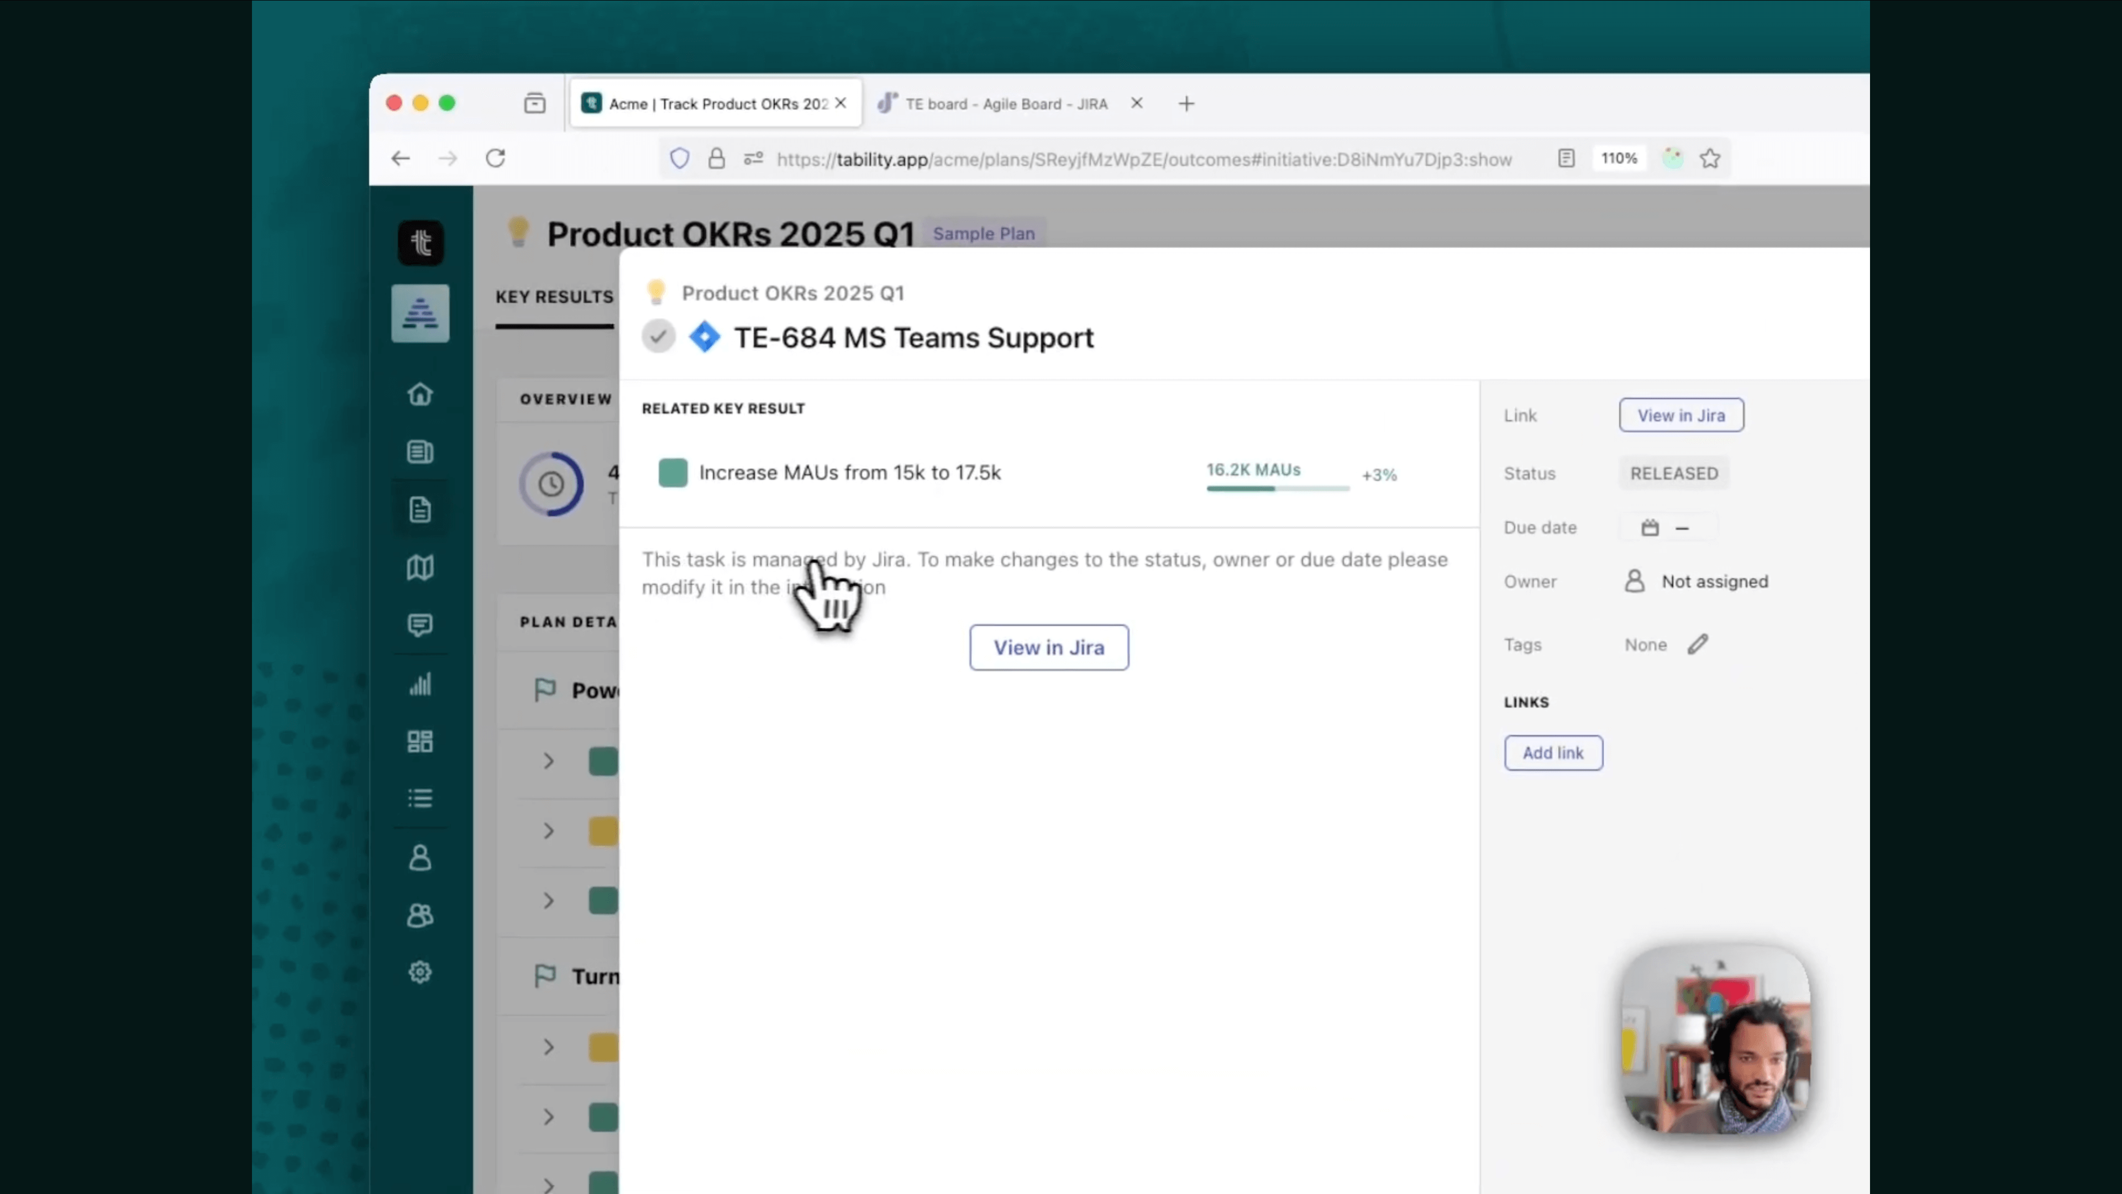Click the +3% progress change value
Image resolution: width=2122 pixels, height=1194 pixels.
[1379, 475]
